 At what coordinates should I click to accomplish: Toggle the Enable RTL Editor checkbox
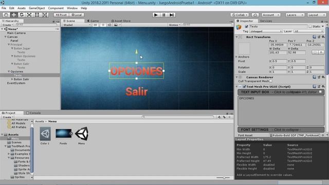tap(320, 92)
